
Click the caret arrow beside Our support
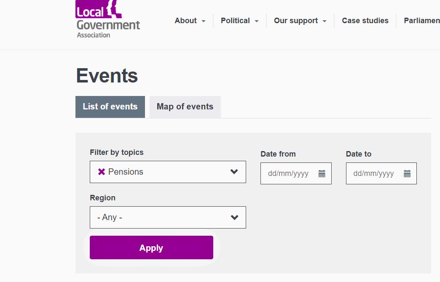[x=325, y=21]
